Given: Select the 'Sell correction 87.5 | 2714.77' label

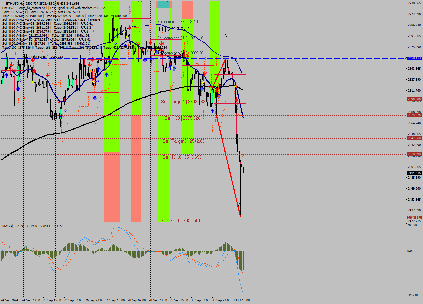Looking at the screenshot, I should [x=180, y=22].
